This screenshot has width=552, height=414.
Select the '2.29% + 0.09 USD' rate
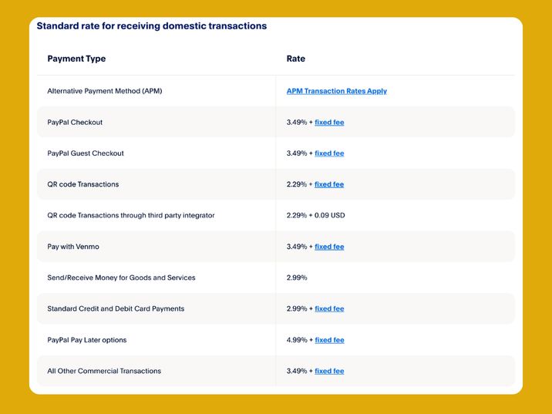pos(316,215)
